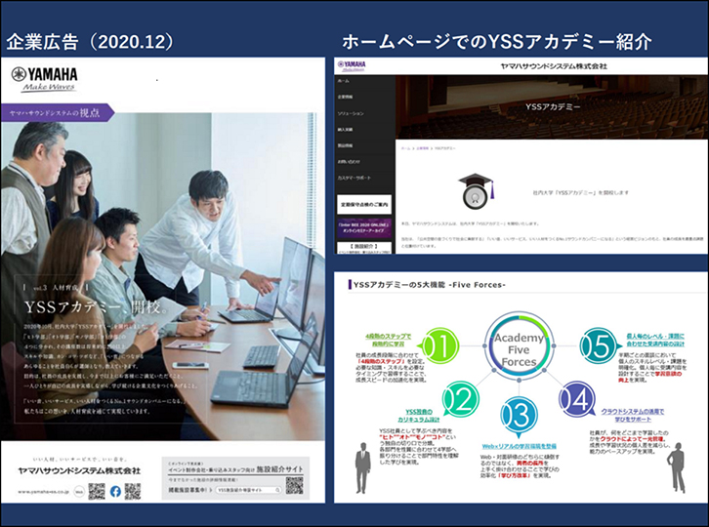The image size is (709, 527).
Task: Open ソリューション in the website sidebar
Action: (351, 113)
